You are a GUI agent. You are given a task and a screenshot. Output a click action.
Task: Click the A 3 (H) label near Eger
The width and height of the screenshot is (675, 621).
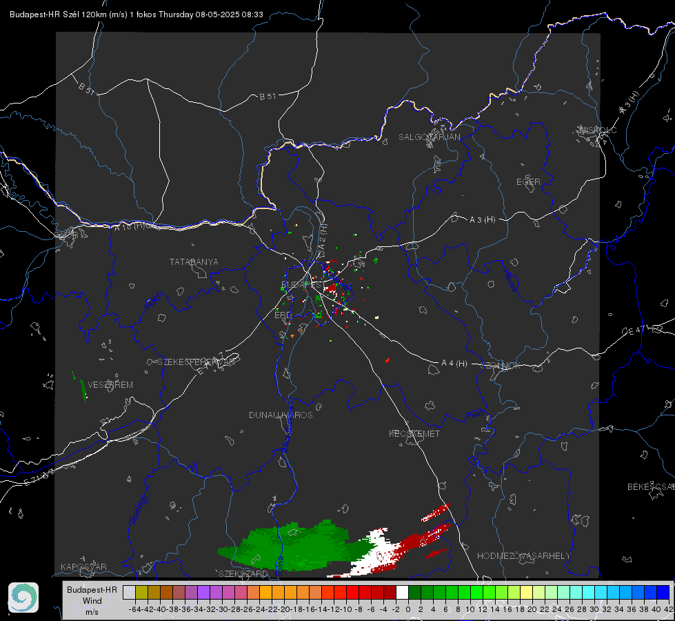pyautogui.click(x=482, y=219)
